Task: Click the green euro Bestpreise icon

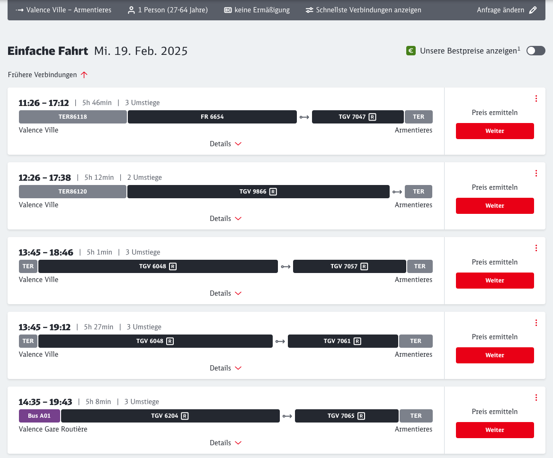Action: coord(411,51)
